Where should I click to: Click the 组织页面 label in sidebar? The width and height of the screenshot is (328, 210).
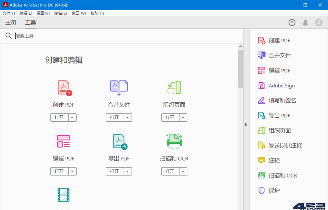point(280,130)
